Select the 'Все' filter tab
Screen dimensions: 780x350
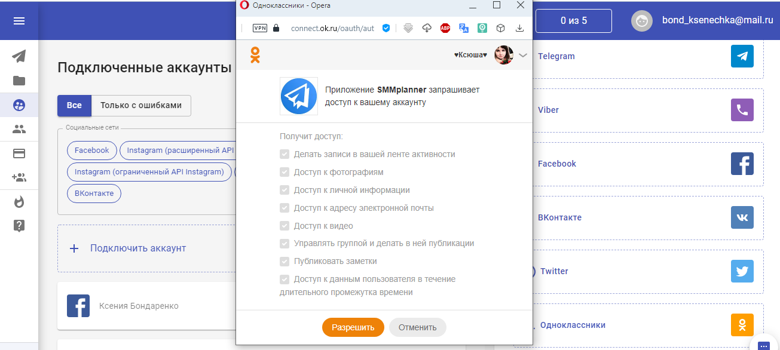pos(74,105)
